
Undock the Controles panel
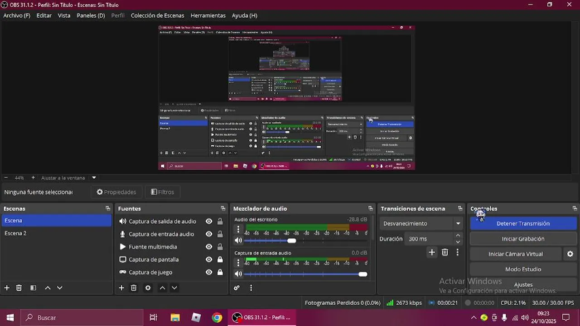(575, 209)
